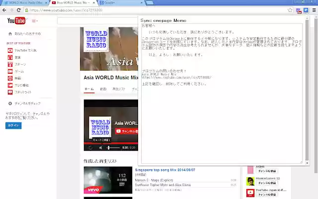This screenshot has height=199, width=318.
Task: Open the テレビ番組 sidebar link
Action: pos(21,85)
